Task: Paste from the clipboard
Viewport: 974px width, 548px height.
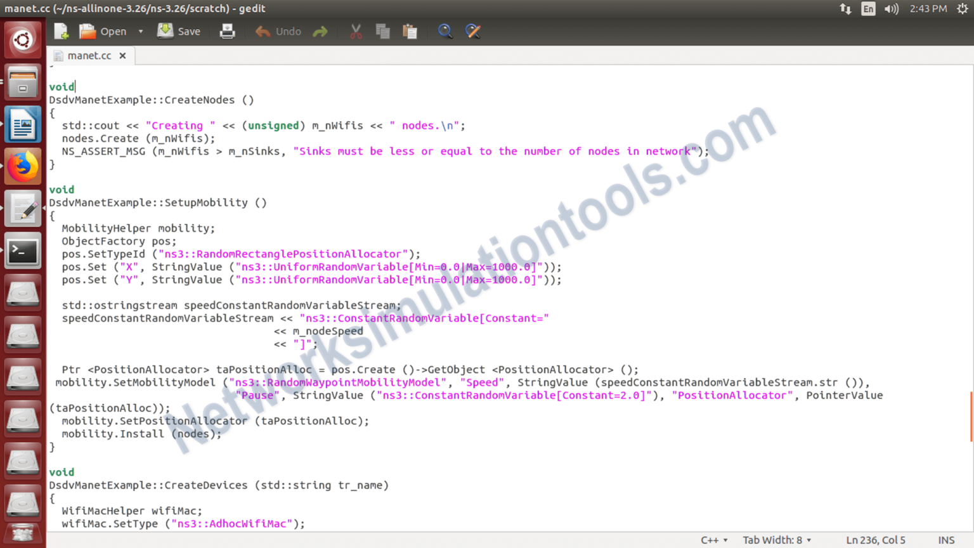Action: click(410, 30)
